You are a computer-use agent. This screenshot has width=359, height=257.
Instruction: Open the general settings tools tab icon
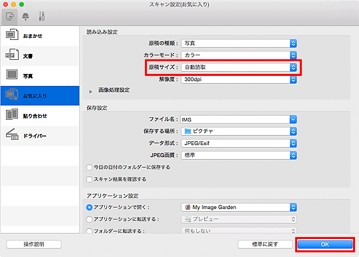pyautogui.click(x=42, y=16)
